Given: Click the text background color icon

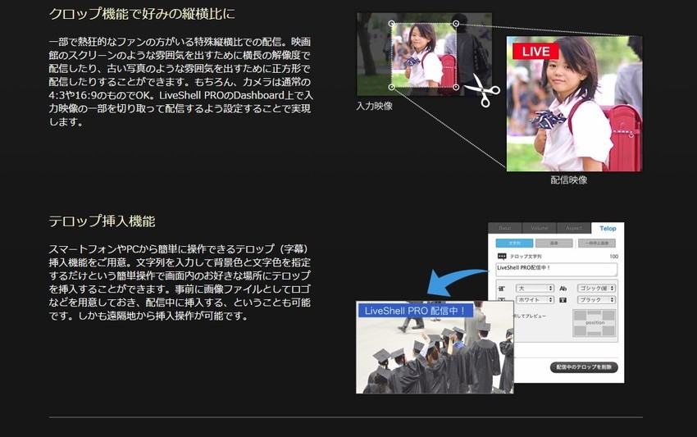Looking at the screenshot, I should (563, 300).
